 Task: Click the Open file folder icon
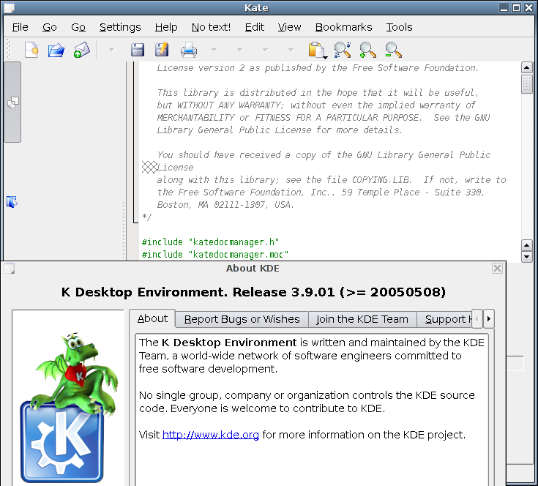[56, 50]
